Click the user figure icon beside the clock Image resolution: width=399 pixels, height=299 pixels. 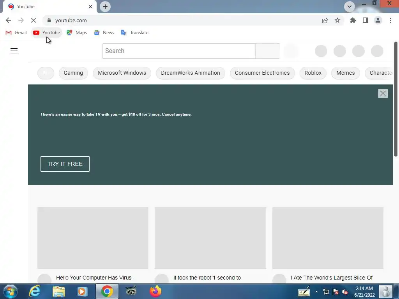point(385,292)
